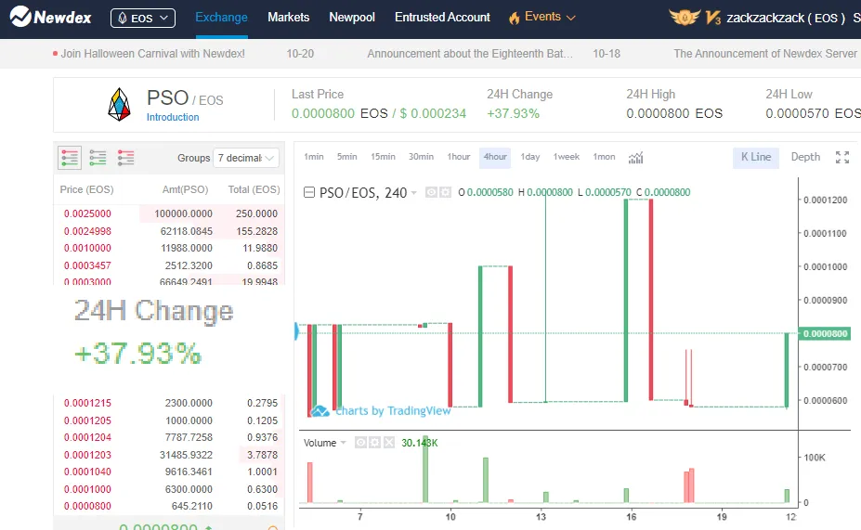Viewport: 861px width, 530px height.
Task: Select the 5min timeframe
Action: (347, 157)
